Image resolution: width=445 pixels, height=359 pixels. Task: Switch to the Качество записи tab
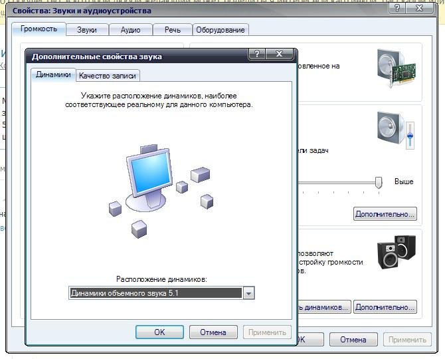[108, 75]
